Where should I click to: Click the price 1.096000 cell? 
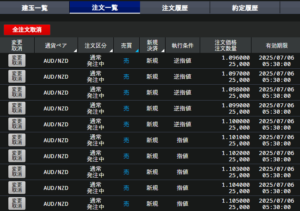(x=236, y=58)
